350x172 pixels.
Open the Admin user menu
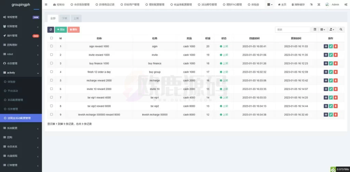pyautogui.click(x=332, y=4)
